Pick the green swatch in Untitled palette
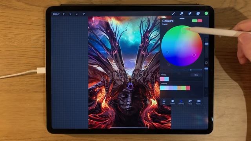This screenshot has width=251, height=141. tap(184, 88)
